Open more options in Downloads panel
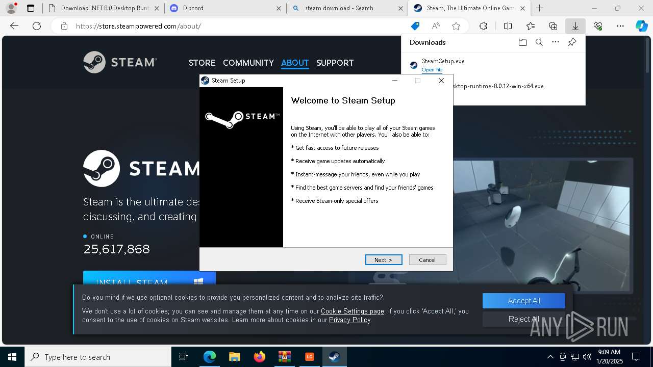 tap(556, 42)
